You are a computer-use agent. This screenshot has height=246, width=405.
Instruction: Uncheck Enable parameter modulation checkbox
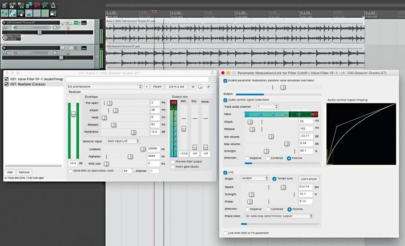(x=225, y=80)
